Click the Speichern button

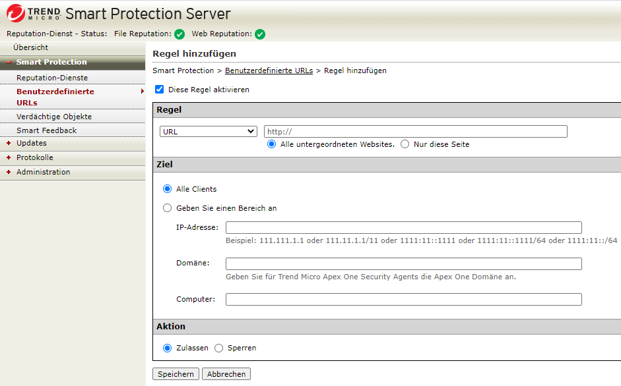(x=176, y=374)
